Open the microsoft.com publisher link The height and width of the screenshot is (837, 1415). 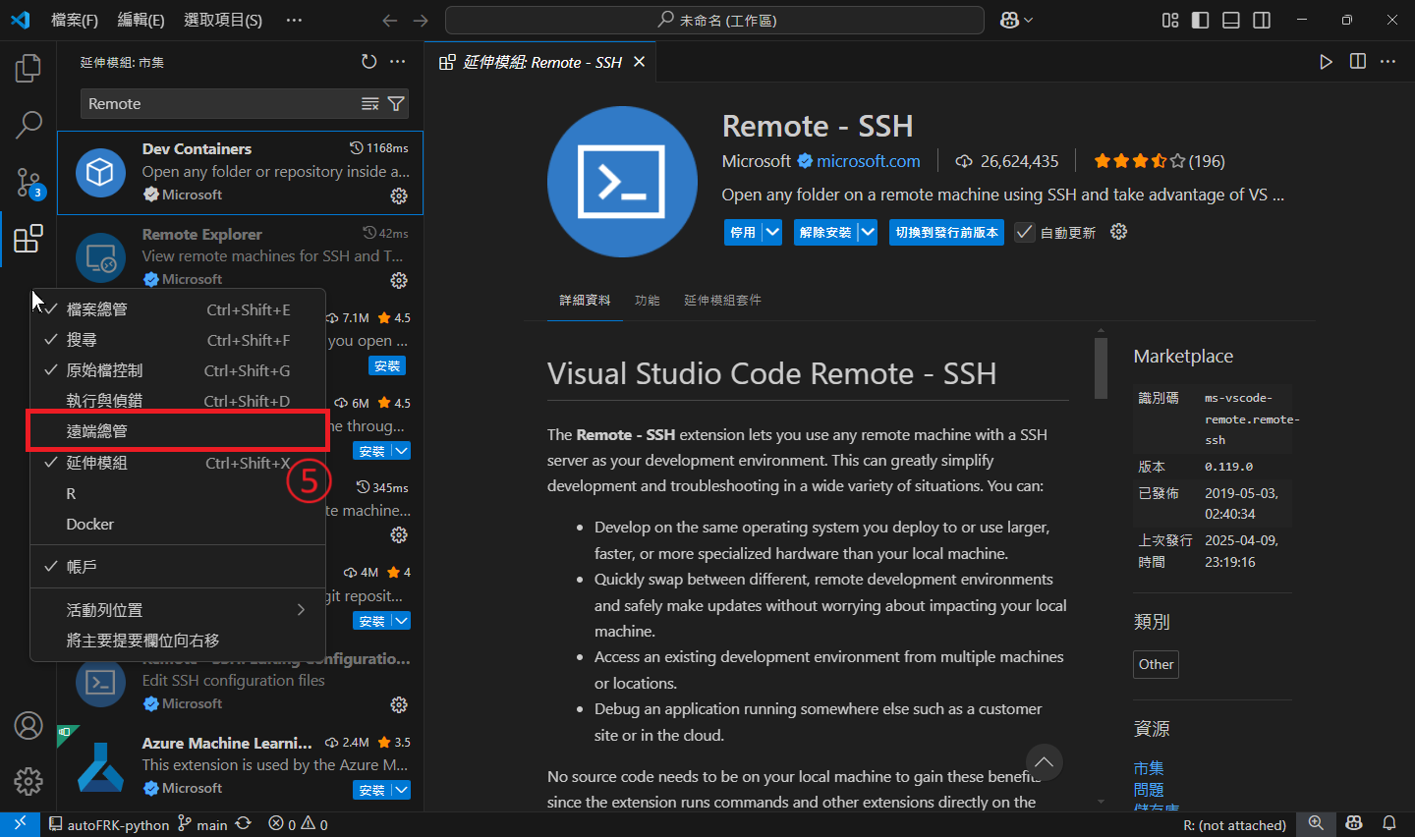tap(869, 161)
